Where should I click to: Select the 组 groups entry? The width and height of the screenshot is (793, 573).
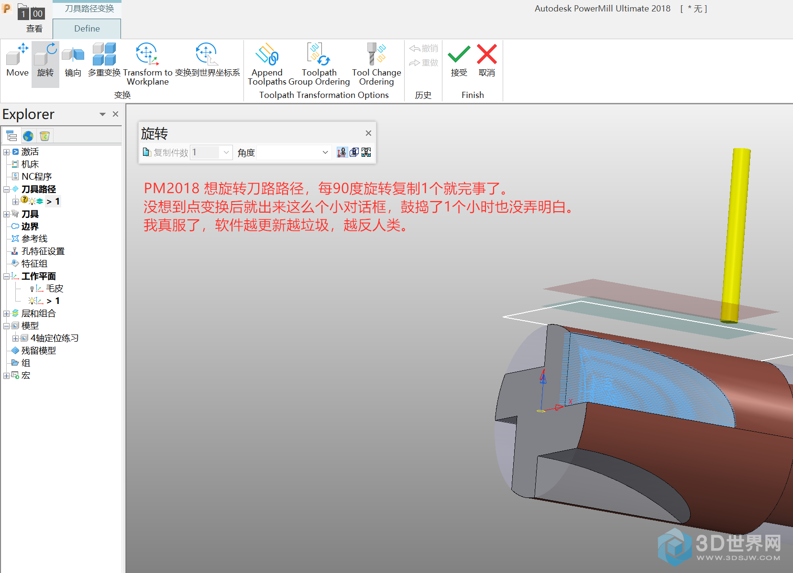(x=25, y=363)
